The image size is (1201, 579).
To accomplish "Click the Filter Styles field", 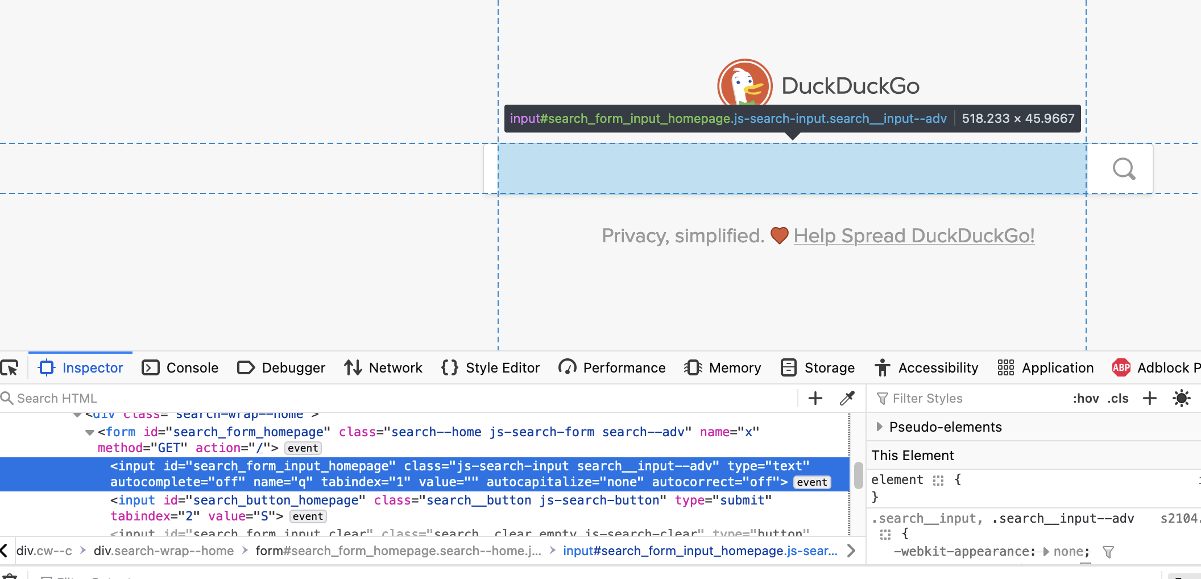I will 967,398.
